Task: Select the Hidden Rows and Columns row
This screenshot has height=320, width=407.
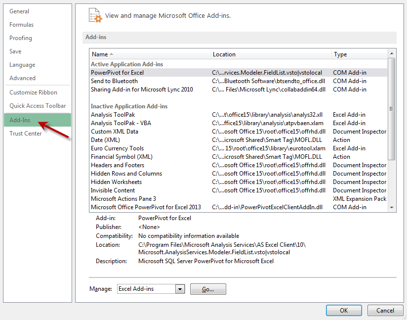Action: [x=239, y=174]
